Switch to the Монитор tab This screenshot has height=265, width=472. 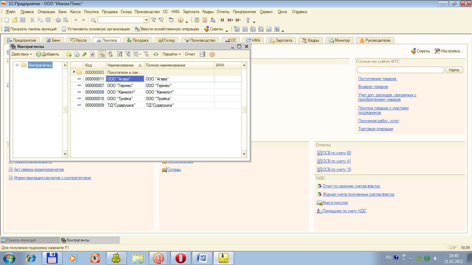point(339,40)
